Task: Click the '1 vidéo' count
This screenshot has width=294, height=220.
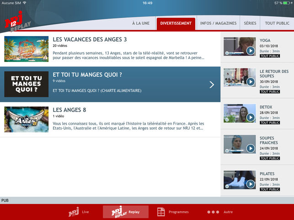Action: (59, 116)
